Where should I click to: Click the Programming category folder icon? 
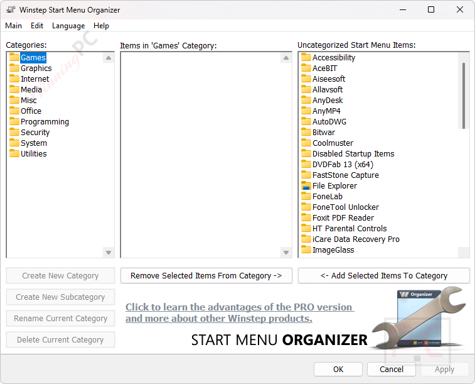pos(14,121)
